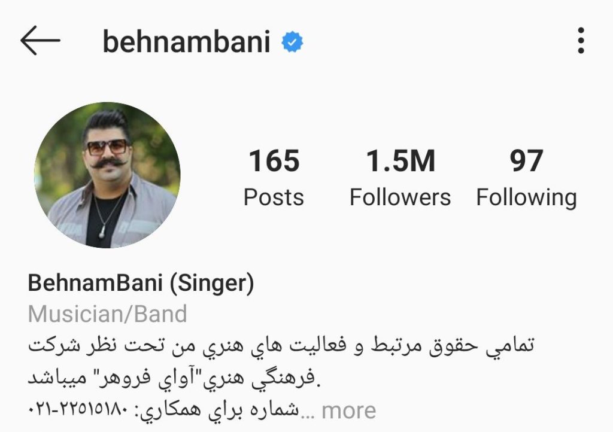This screenshot has width=613, height=432.
Task: Tap the number 97 above Following
Action: click(x=526, y=160)
